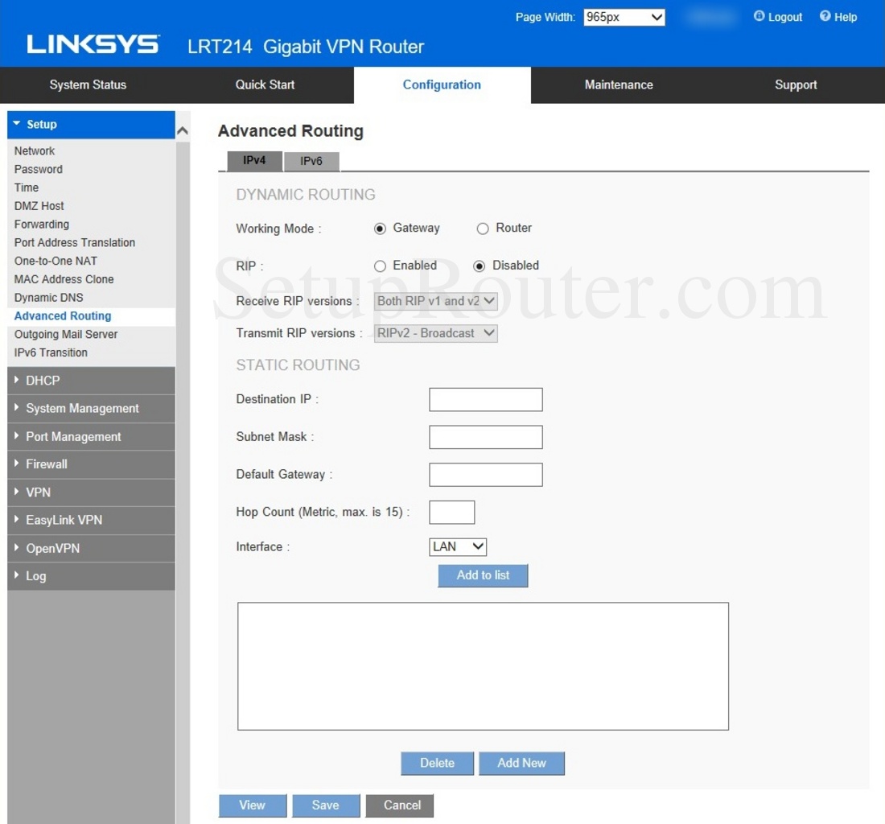Screen dimensions: 885x824
Task: Open Port Address Translation page
Action: point(75,243)
